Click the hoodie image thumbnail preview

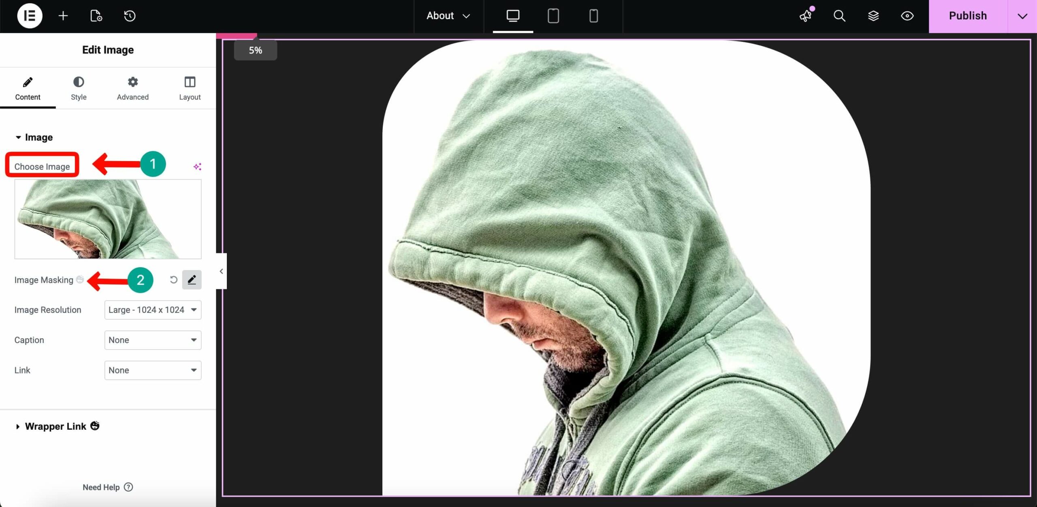[x=108, y=219]
